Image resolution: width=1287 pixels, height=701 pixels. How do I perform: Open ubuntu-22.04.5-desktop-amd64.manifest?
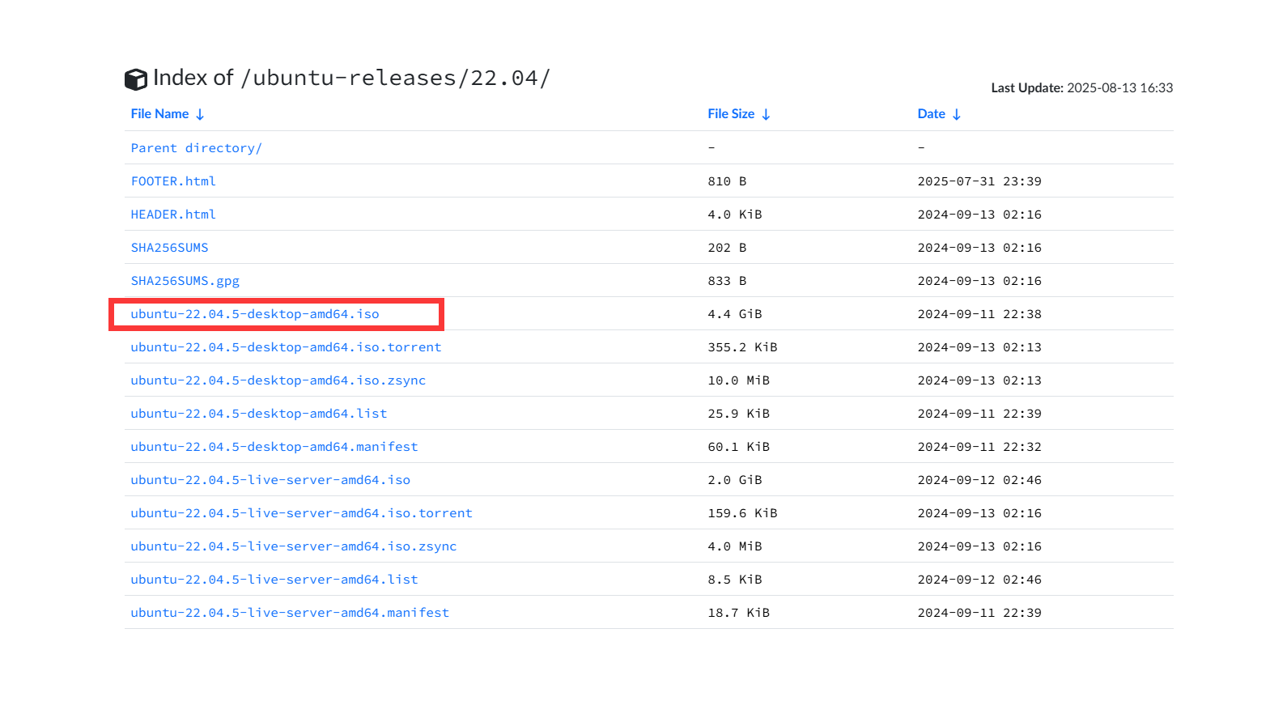[274, 447]
